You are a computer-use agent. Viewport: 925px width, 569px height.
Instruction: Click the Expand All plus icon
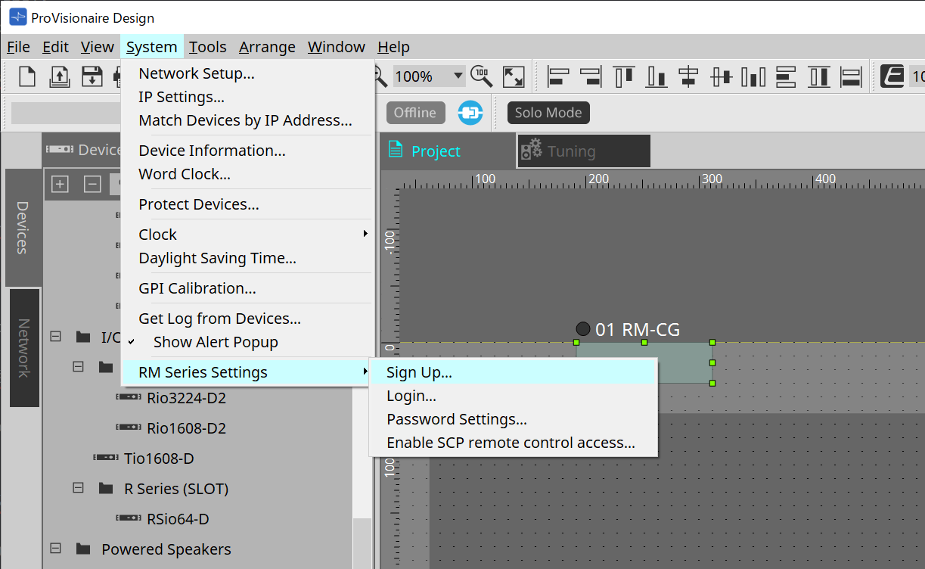point(60,184)
